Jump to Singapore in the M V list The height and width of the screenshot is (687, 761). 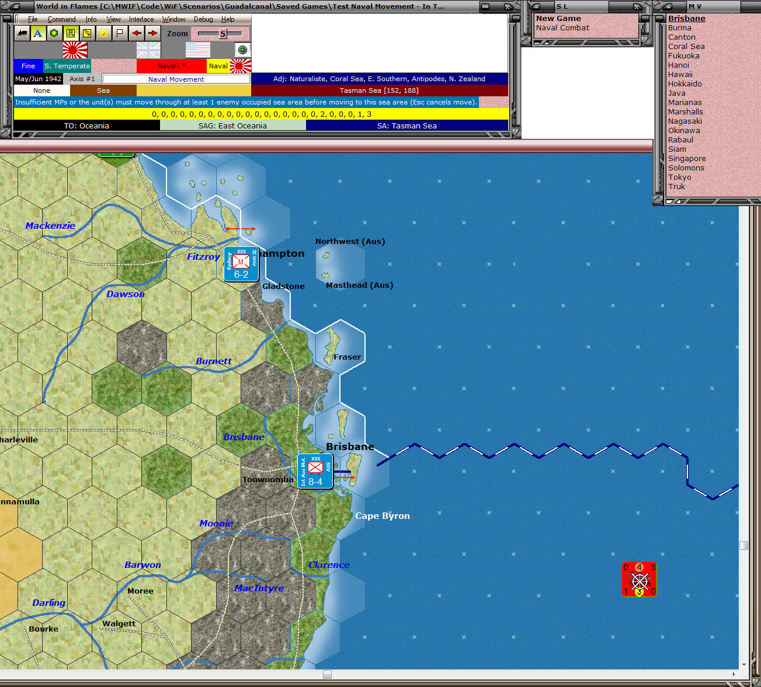pos(687,158)
